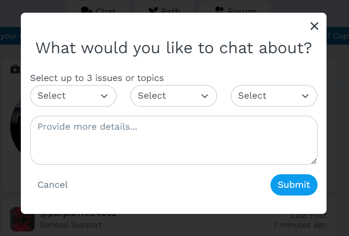Click the Last Post label

309,216
